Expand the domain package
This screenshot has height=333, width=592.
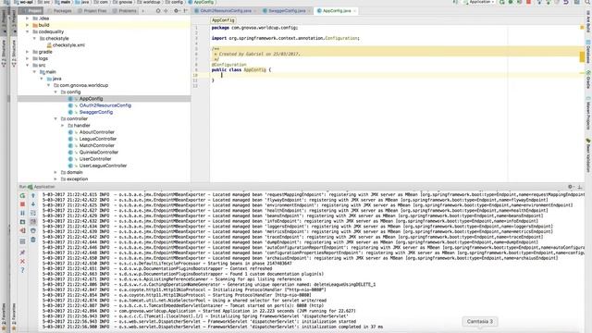[x=55, y=172]
